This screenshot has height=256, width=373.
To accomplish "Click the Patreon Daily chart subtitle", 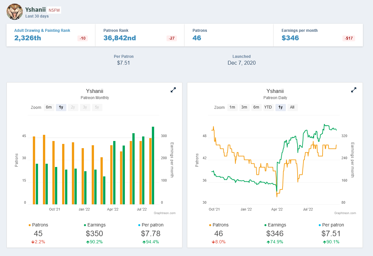I will [x=275, y=98].
